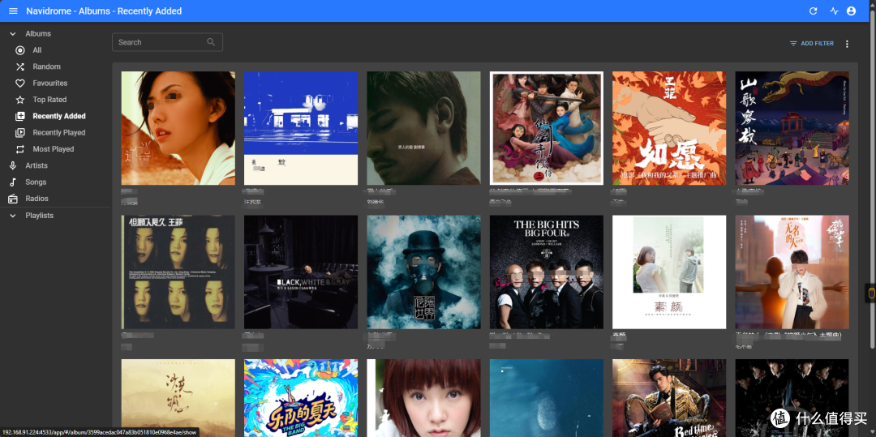The width and height of the screenshot is (876, 437).
Task: Toggle the hamburger sidebar menu
Action: pyautogui.click(x=13, y=11)
